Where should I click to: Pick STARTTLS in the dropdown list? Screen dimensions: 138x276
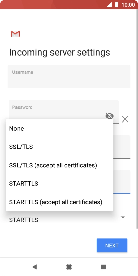60,183
